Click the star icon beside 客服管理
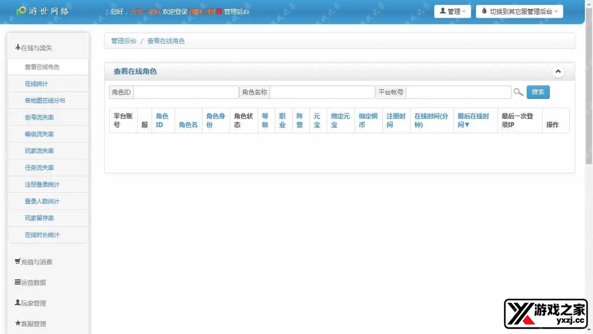The height and width of the screenshot is (334, 593). click(17, 323)
